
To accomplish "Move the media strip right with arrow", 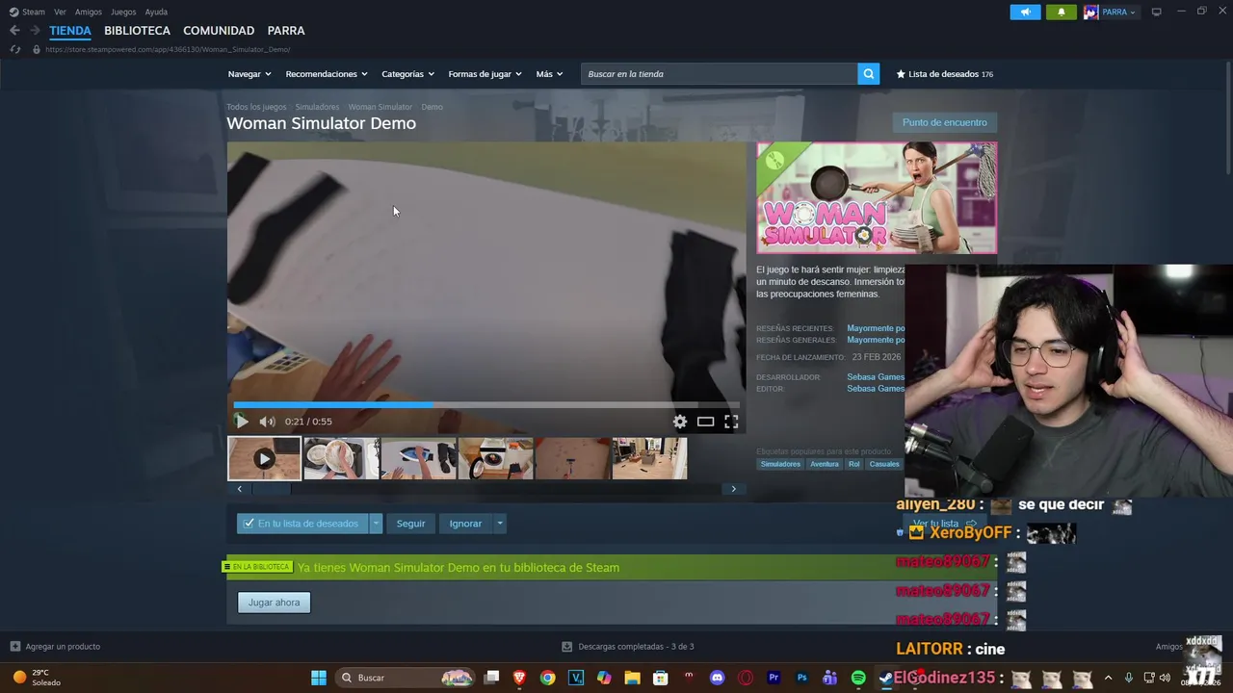I will (x=733, y=489).
